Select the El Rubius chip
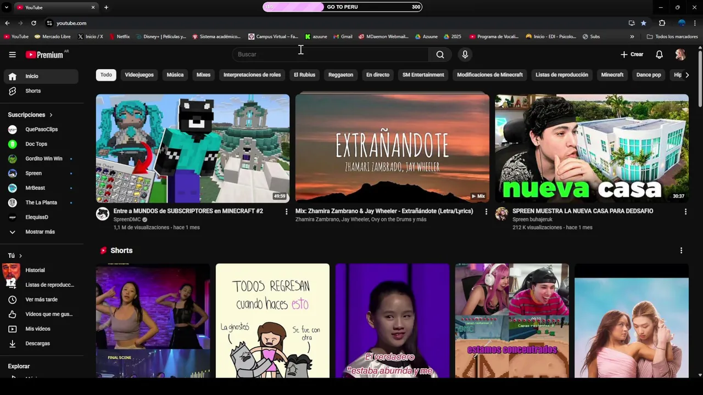 click(x=304, y=75)
